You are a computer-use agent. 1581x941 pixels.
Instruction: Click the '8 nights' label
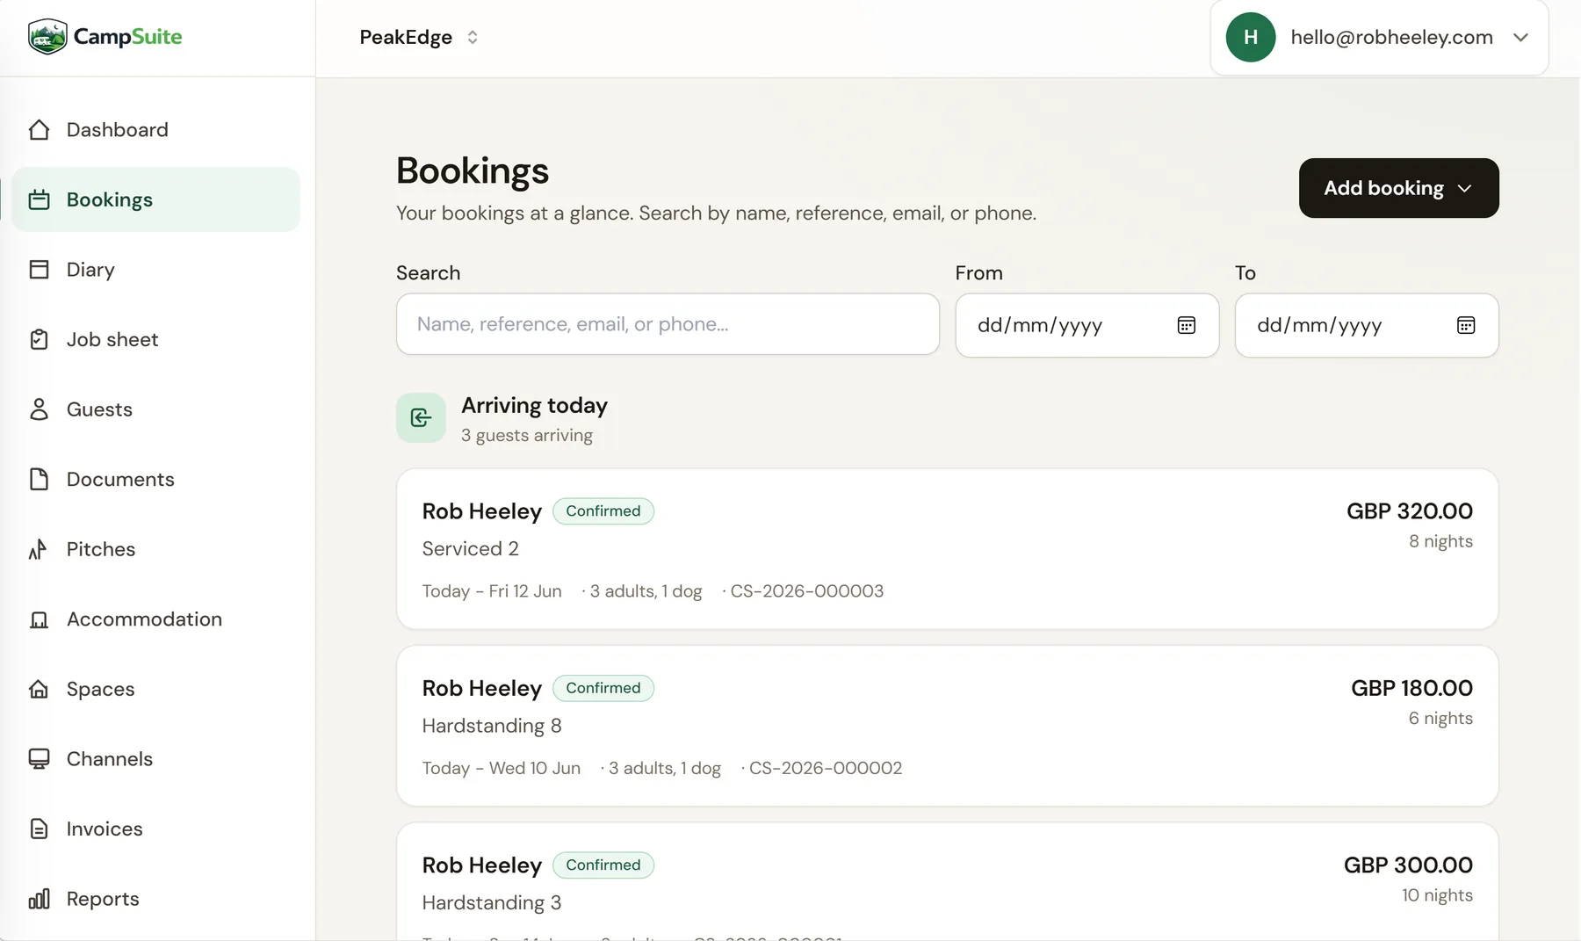(x=1440, y=541)
